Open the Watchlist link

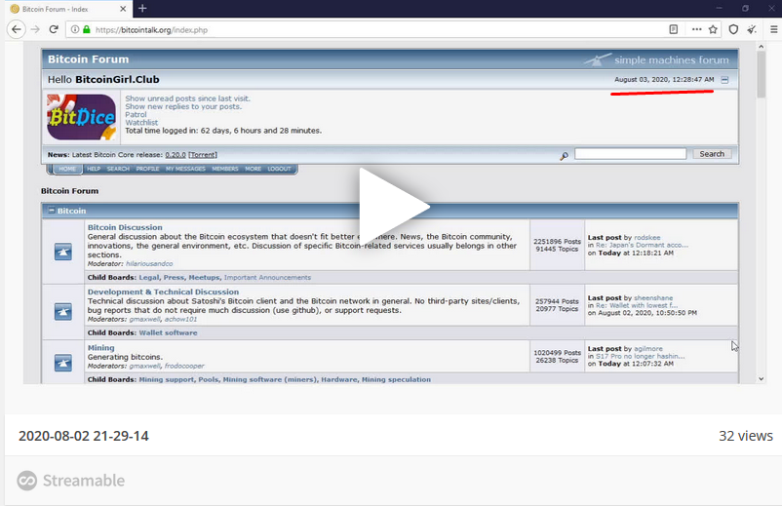pos(141,123)
